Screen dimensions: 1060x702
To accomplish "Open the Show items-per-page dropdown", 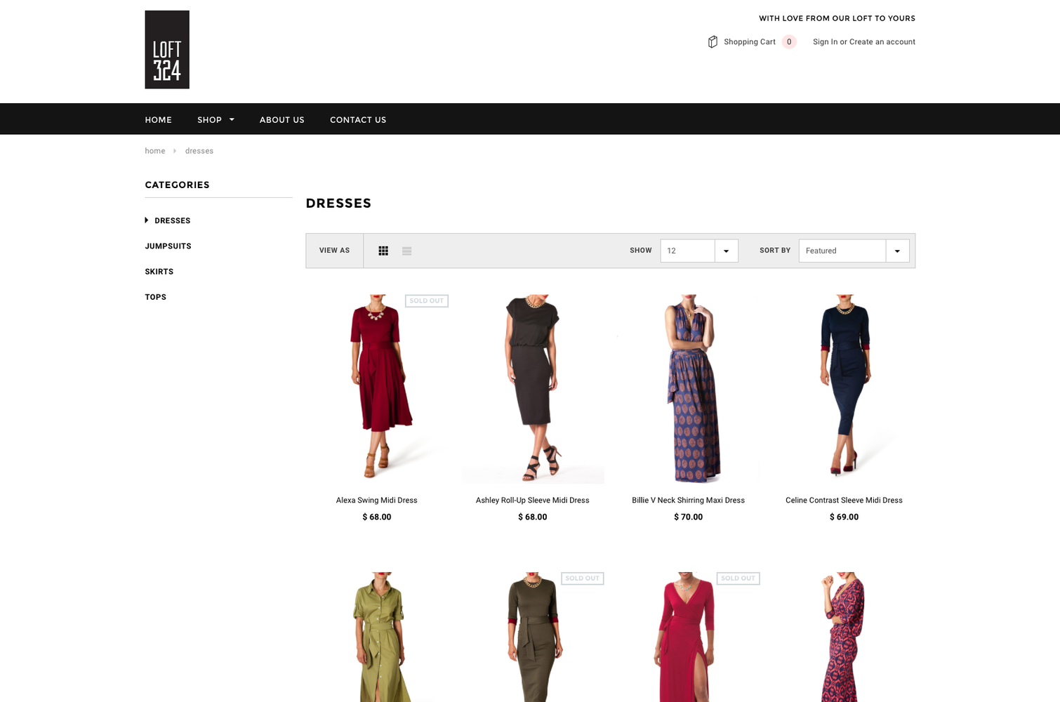I will point(699,251).
